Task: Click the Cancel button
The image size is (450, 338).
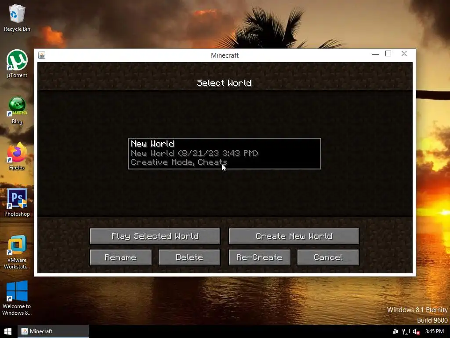Action: pos(328,257)
